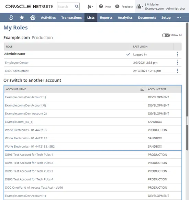The height and width of the screenshot is (200, 189).
Task: Expand the Employee Center row options
Action: pyautogui.click(x=178, y=63)
